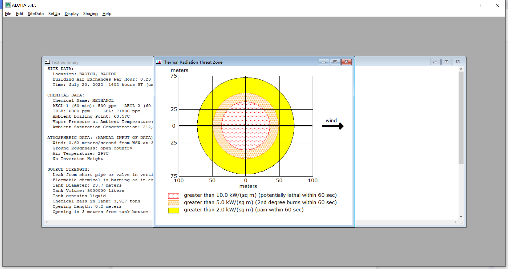The width and height of the screenshot is (508, 269).
Task: Minimize the Thermal Radiation Threat Zone window
Action: [324, 62]
